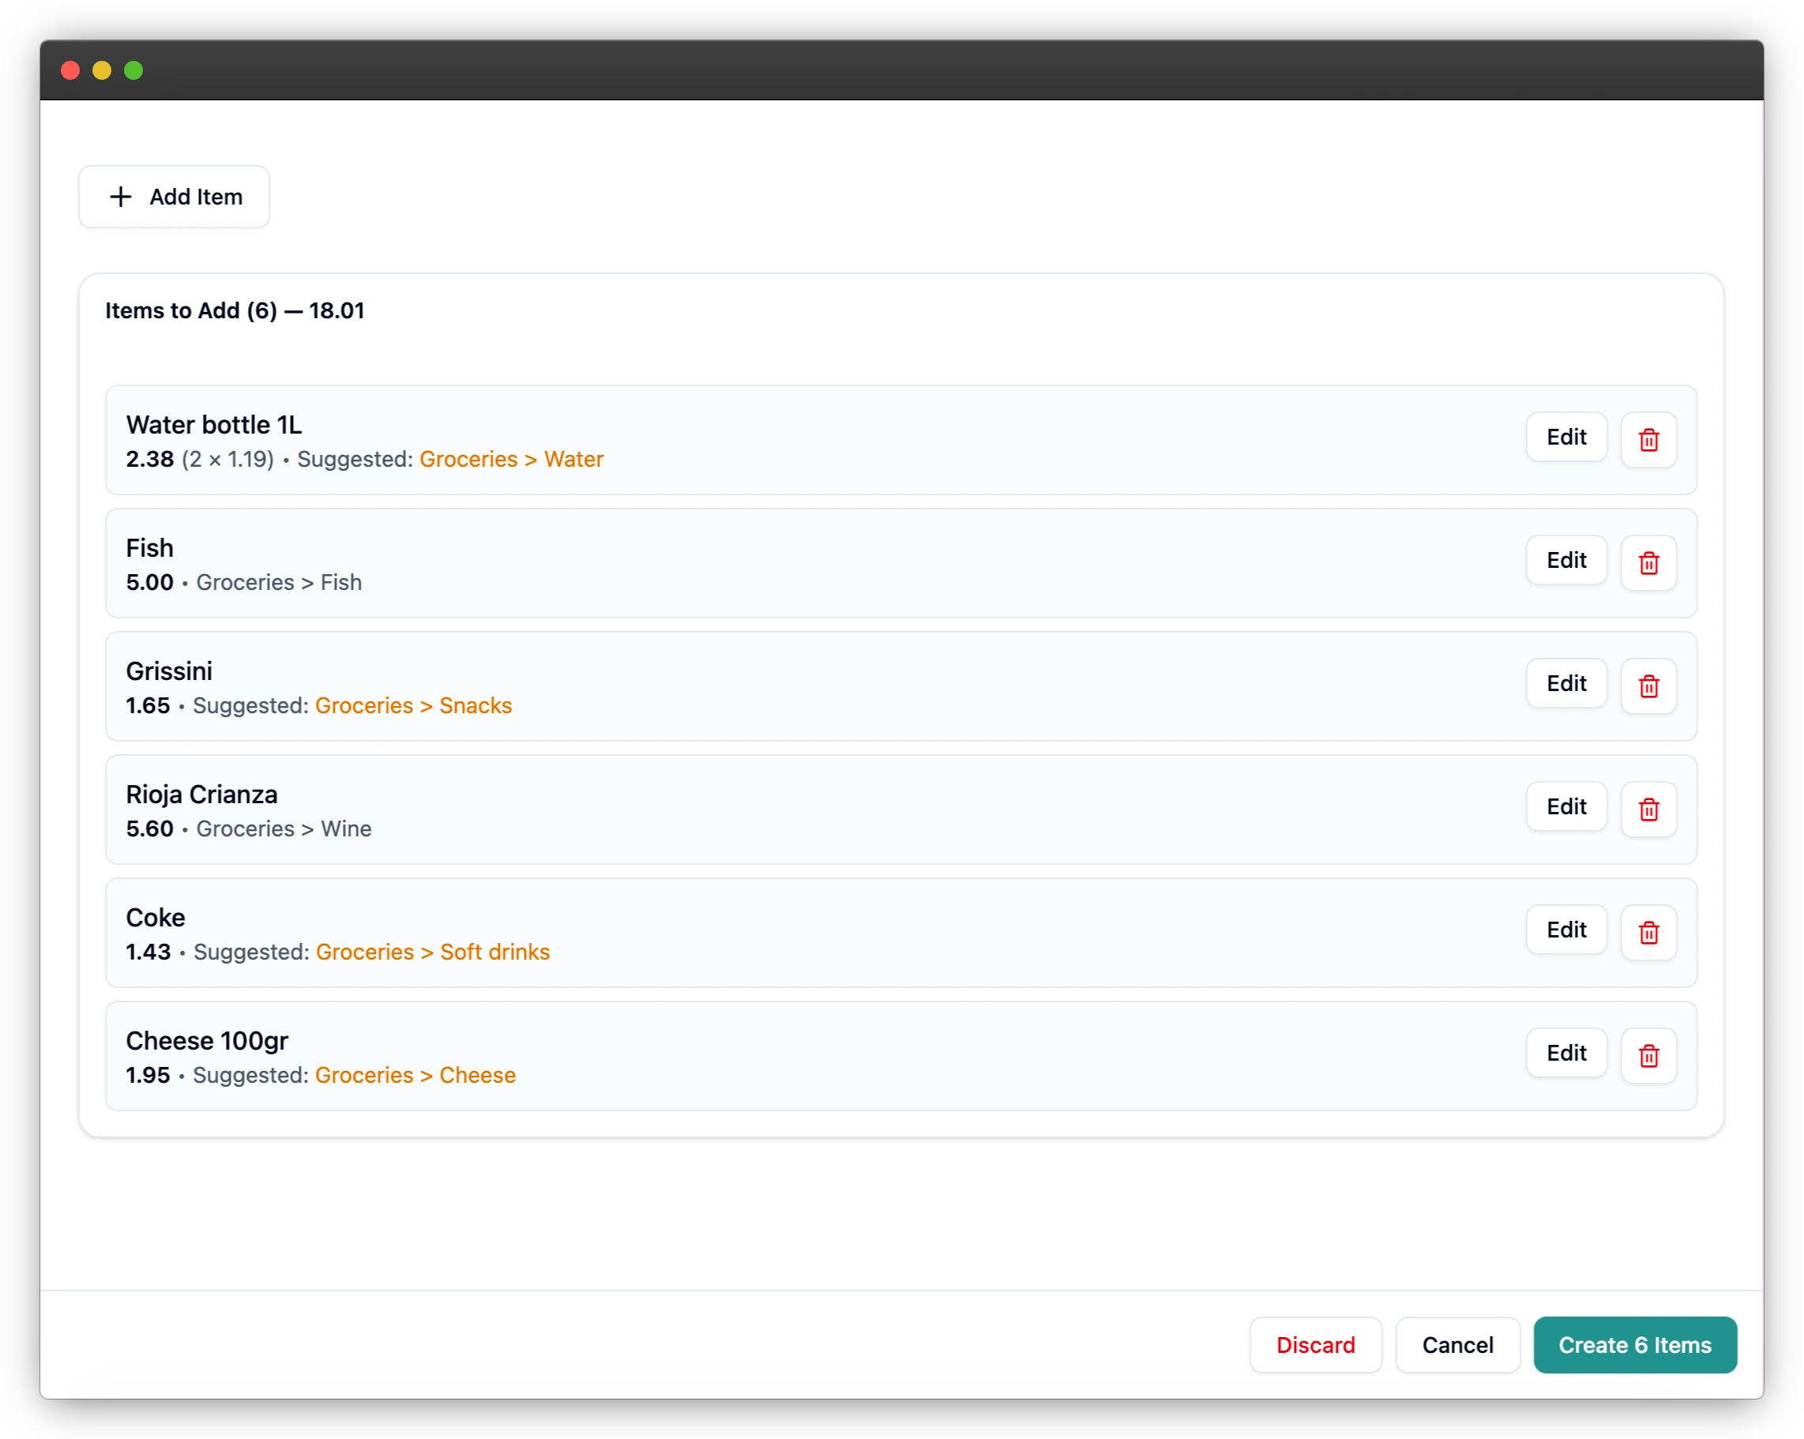Remove Cheese 100gr using the trash icon
This screenshot has height=1439, width=1804.
[1649, 1054]
